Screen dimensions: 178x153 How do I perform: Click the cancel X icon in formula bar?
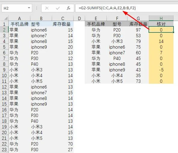tap(47, 8)
